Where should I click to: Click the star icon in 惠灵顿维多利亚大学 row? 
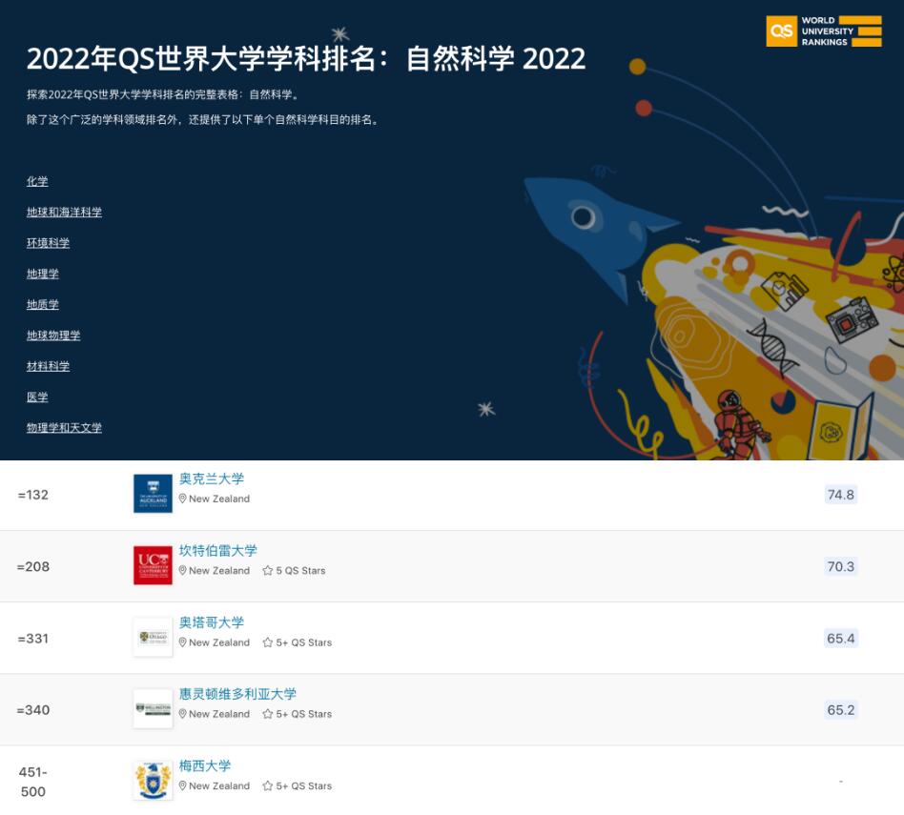tap(268, 714)
